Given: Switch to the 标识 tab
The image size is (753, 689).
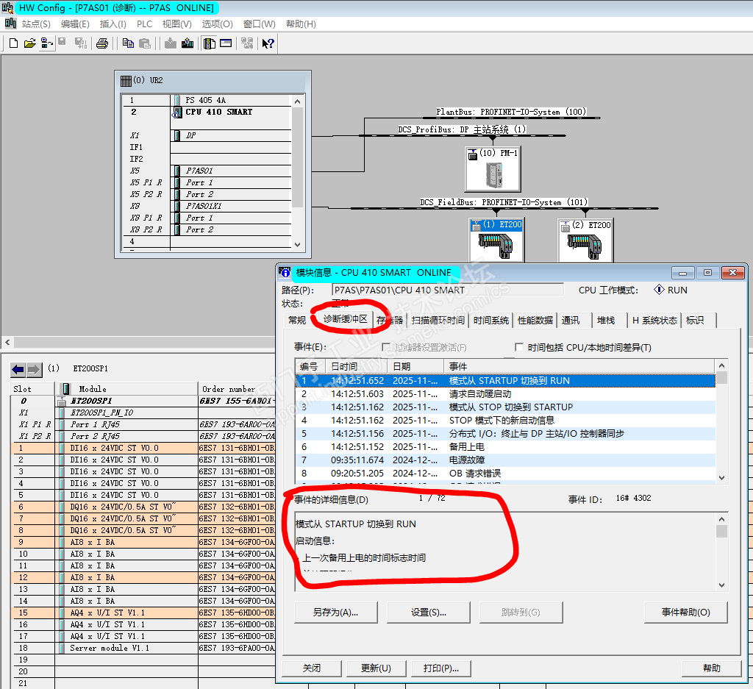Looking at the screenshot, I should 695,321.
